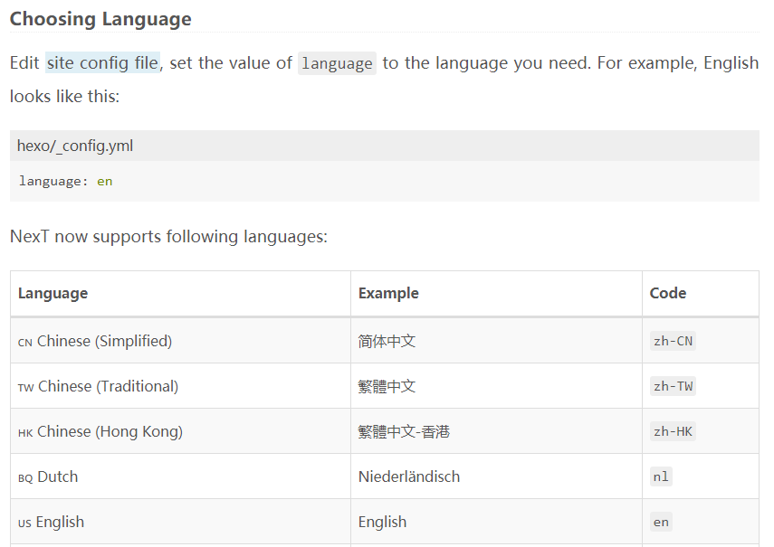
Task: Click the BQ flag icon next to Dutch
Action: click(x=25, y=477)
